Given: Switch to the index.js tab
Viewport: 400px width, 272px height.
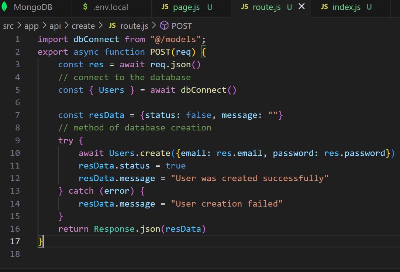Looking at the screenshot, I should [347, 6].
